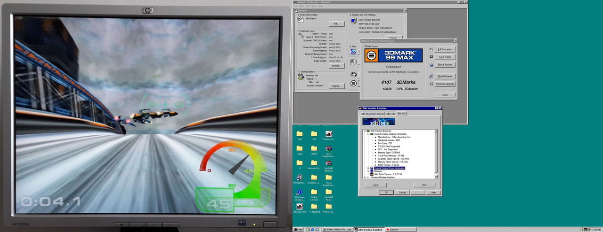Image resolution: width=603 pixels, height=232 pixels.
Task: Click the Project Description document icon
Action: 300,19
